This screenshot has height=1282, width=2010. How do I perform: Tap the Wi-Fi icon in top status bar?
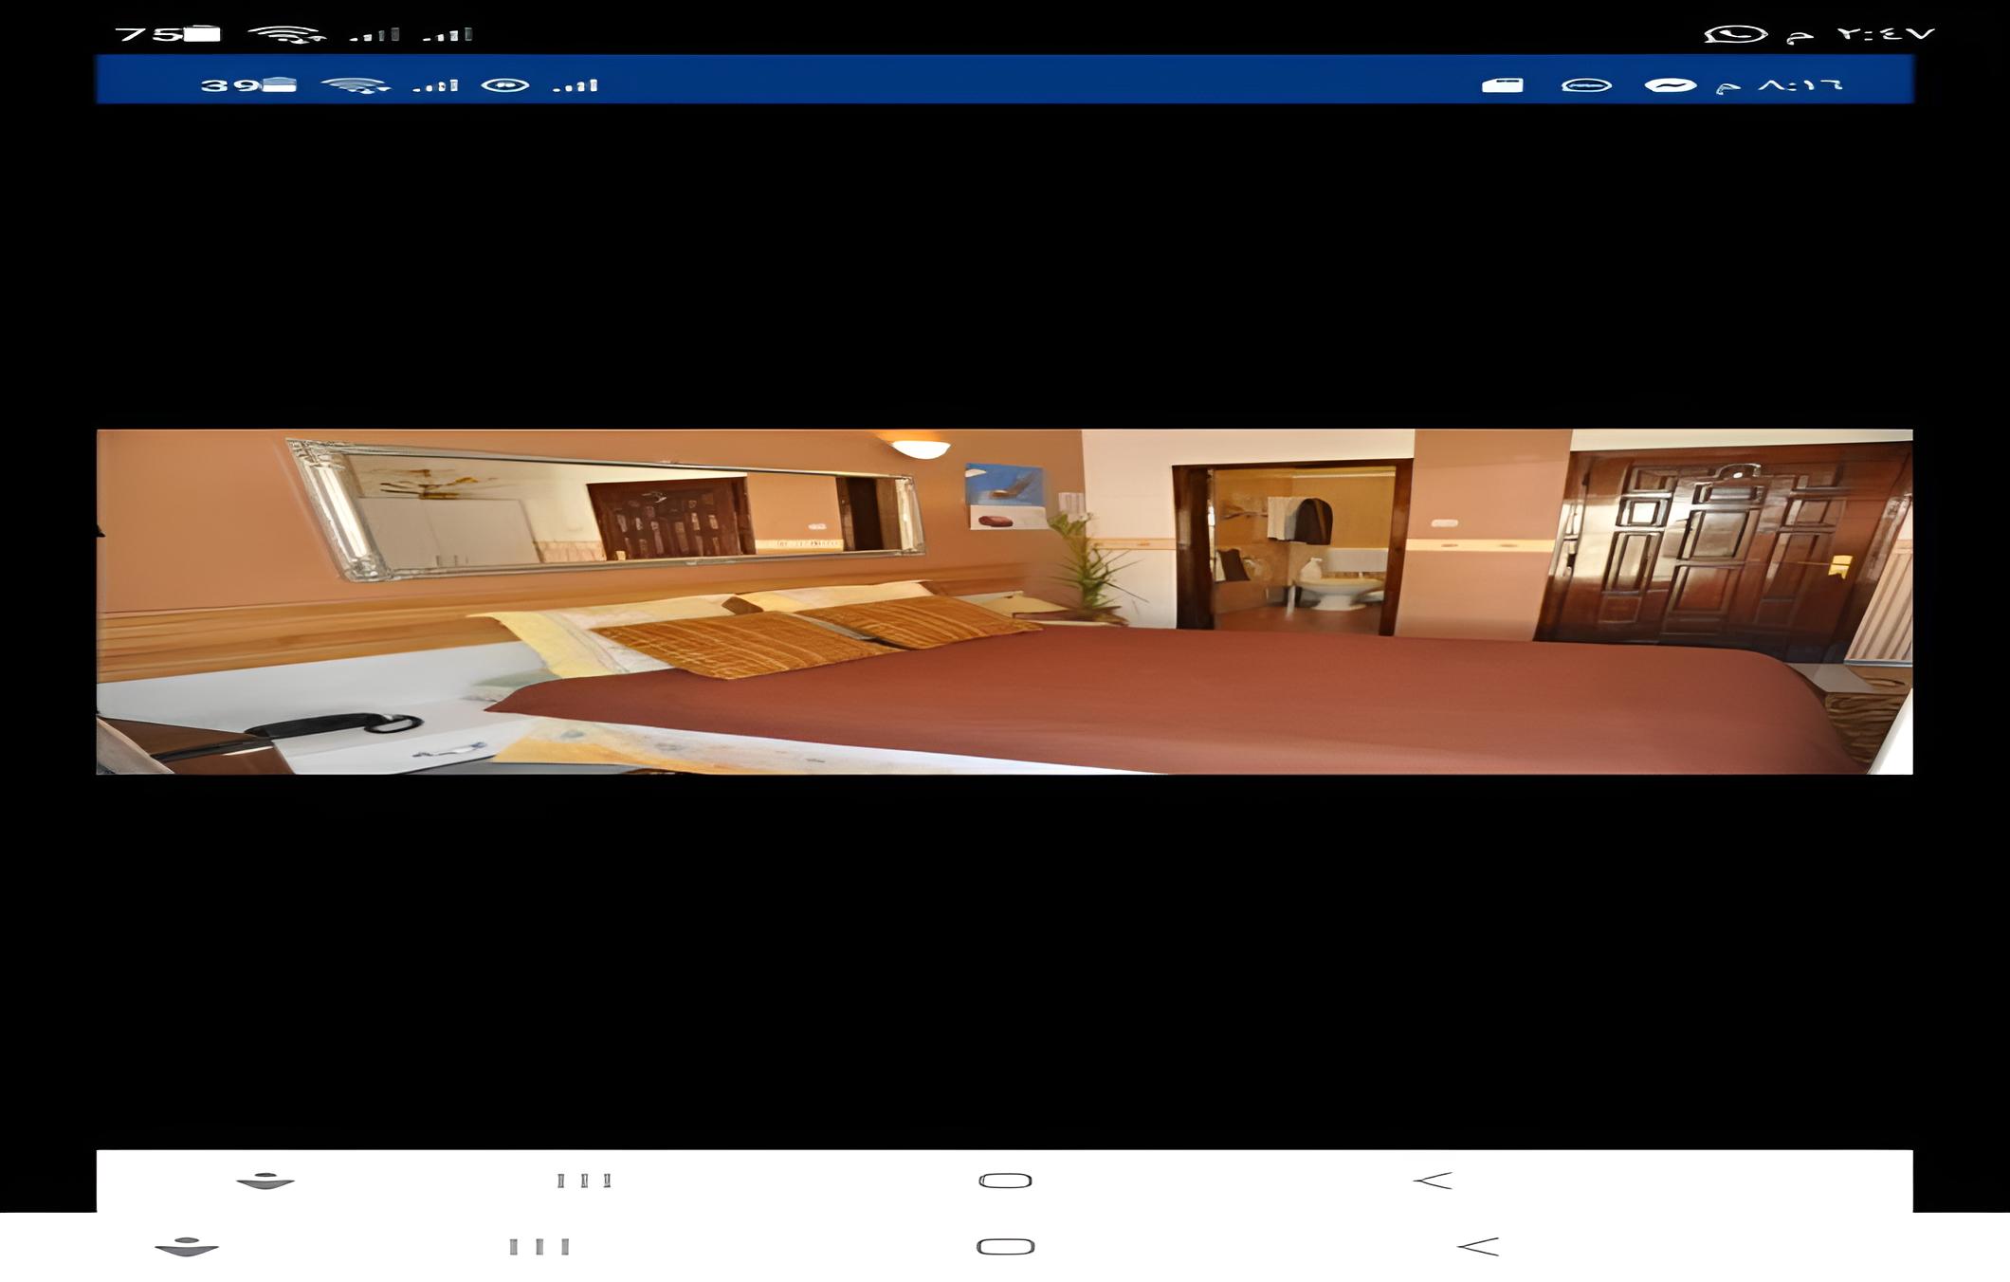coord(286,35)
